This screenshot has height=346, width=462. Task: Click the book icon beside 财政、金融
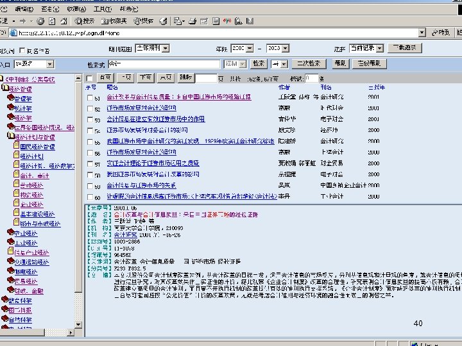click(x=11, y=290)
